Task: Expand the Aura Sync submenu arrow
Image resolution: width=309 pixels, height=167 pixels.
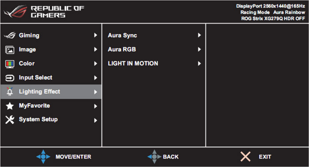Action: click(199, 35)
